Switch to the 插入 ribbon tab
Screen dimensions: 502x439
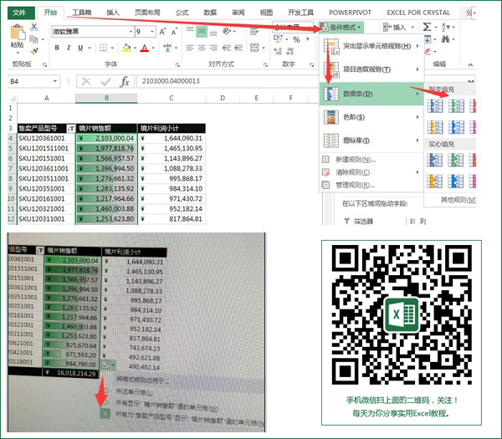(113, 13)
